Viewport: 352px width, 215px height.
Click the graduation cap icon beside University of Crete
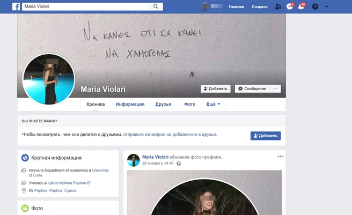(24, 170)
